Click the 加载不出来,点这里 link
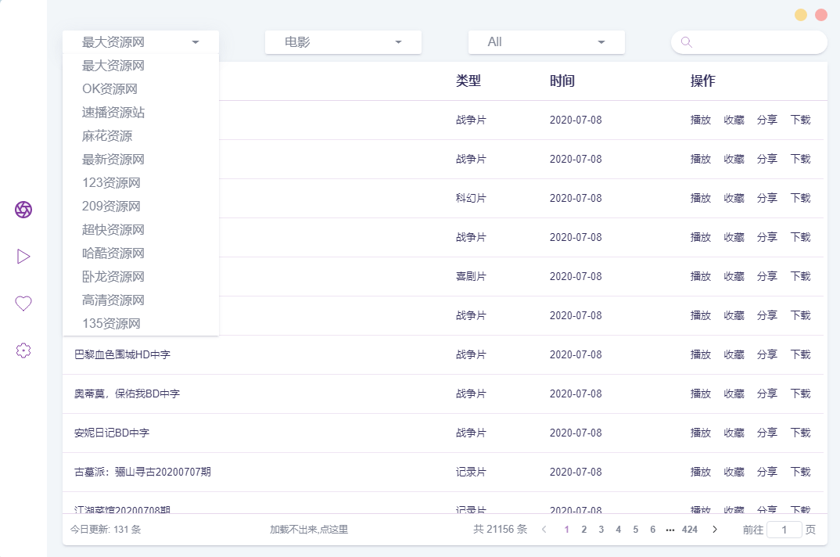The image size is (840, 557). click(308, 530)
